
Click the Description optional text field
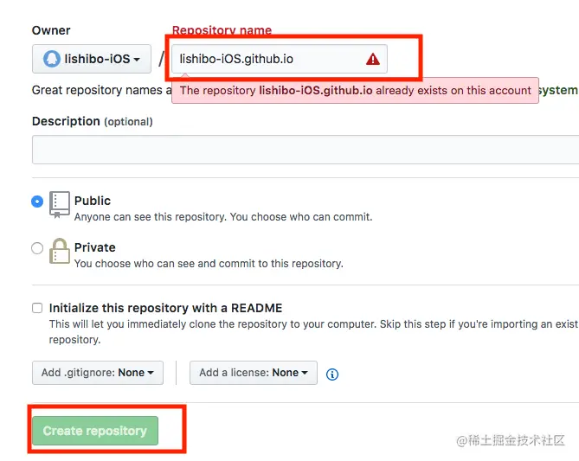(306, 150)
